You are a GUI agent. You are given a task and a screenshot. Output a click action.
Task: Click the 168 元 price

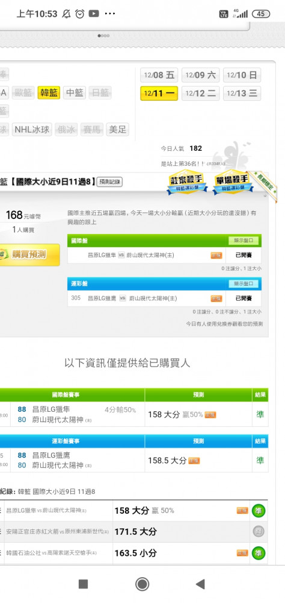[23, 215]
